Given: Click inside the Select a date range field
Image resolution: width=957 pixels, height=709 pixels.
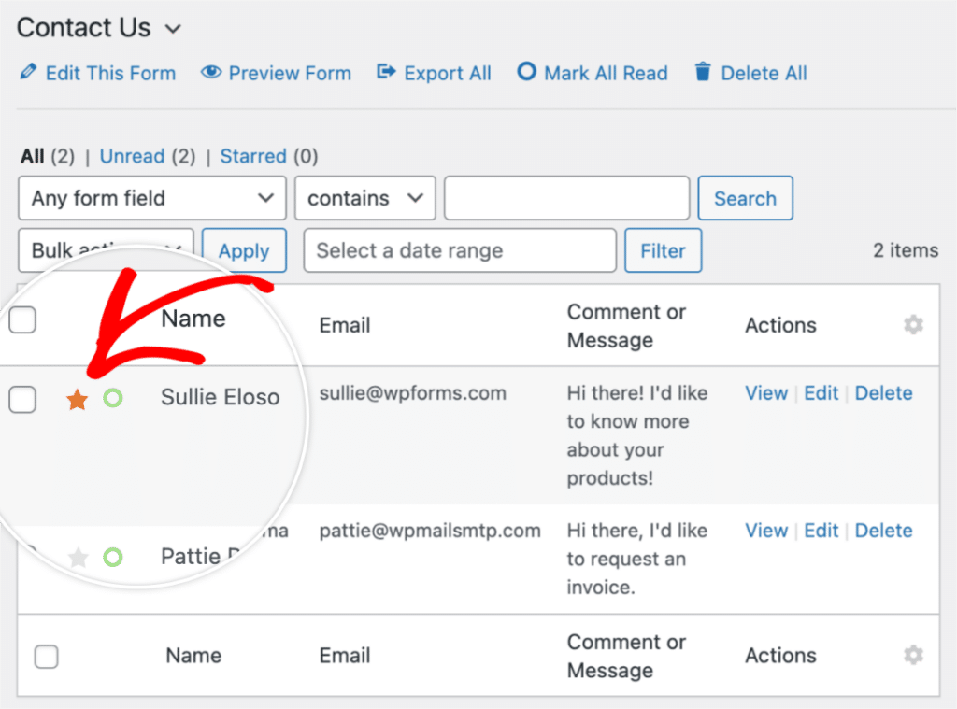Looking at the screenshot, I should point(459,250).
